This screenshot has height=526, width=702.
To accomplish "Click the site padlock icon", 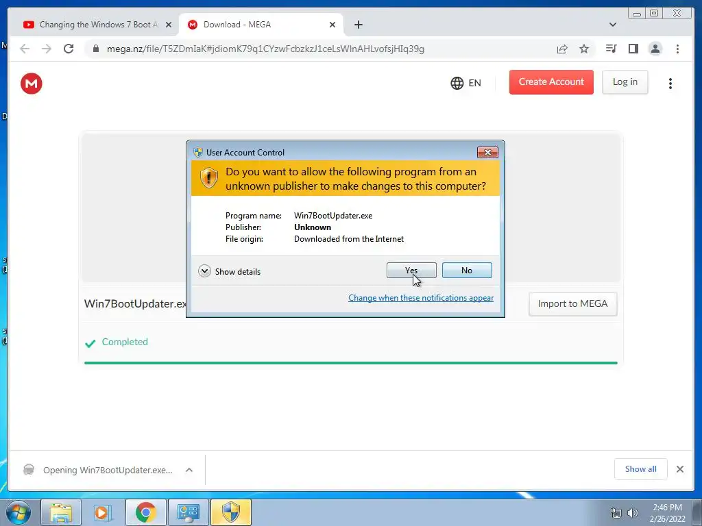I will click(x=96, y=49).
